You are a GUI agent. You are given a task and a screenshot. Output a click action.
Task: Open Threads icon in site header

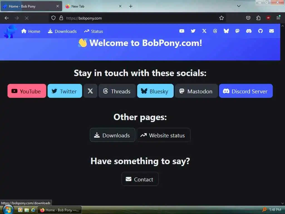(215, 31)
